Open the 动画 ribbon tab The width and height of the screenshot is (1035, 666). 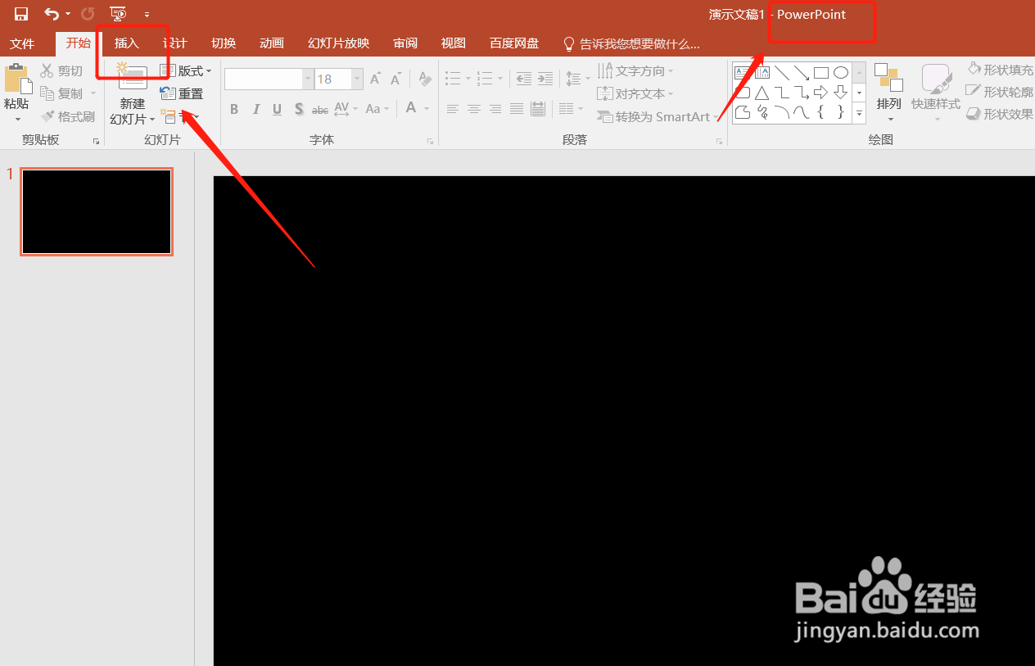point(272,43)
